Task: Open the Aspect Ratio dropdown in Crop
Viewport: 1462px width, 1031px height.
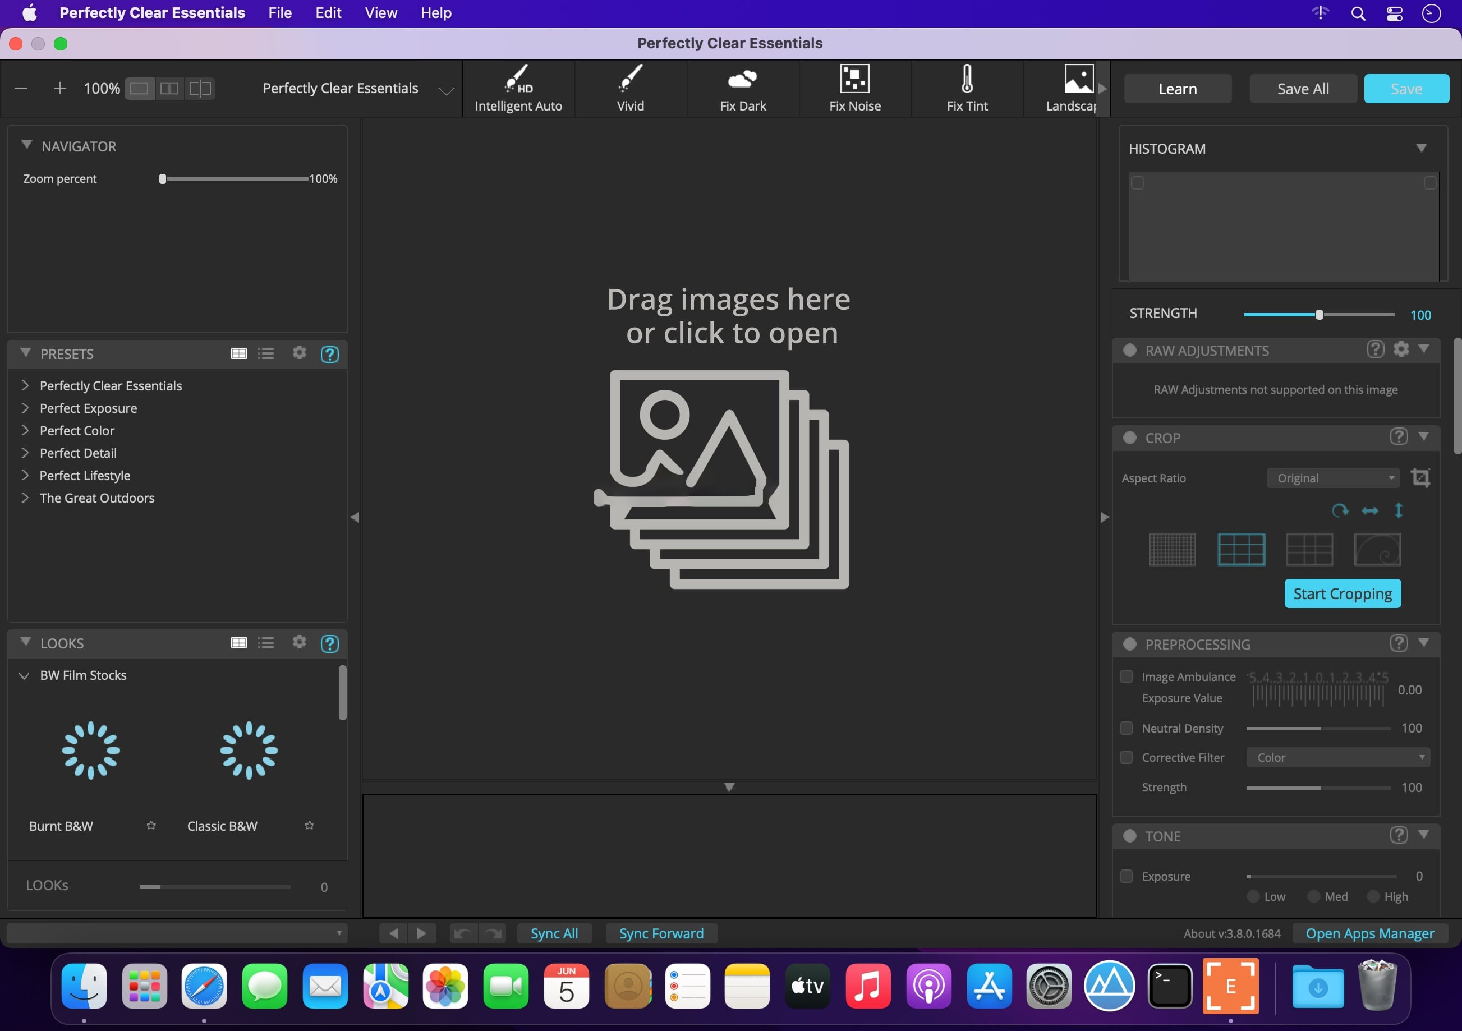Action: point(1332,477)
